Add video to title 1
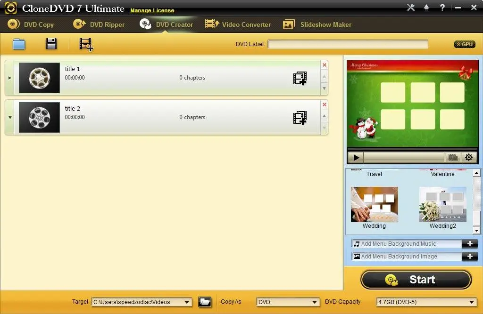Screen dimensions: 483x314 [x=300, y=79]
